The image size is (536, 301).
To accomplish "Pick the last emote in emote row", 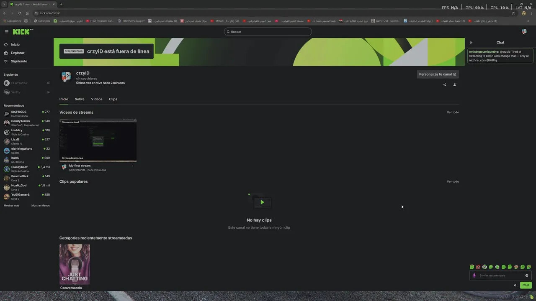I will [529, 267].
